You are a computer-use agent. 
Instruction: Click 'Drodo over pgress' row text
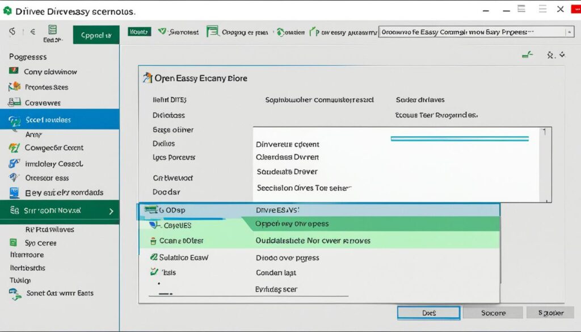pos(288,258)
